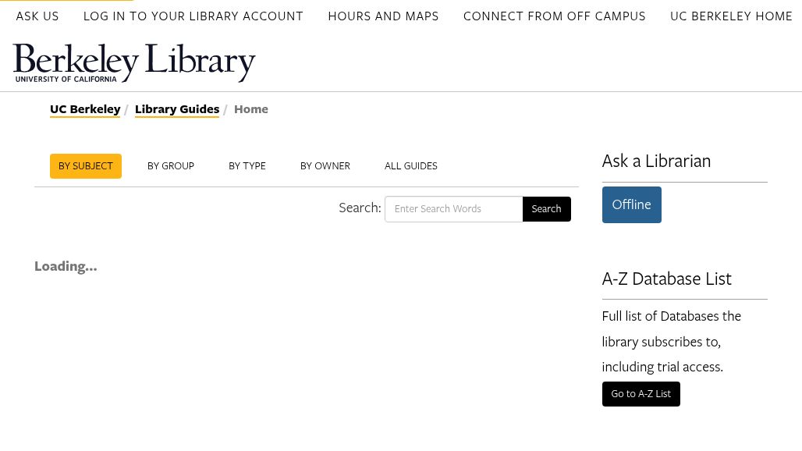Click the Ask a Librarian heading
This screenshot has width=802, height=451.
pos(656,161)
